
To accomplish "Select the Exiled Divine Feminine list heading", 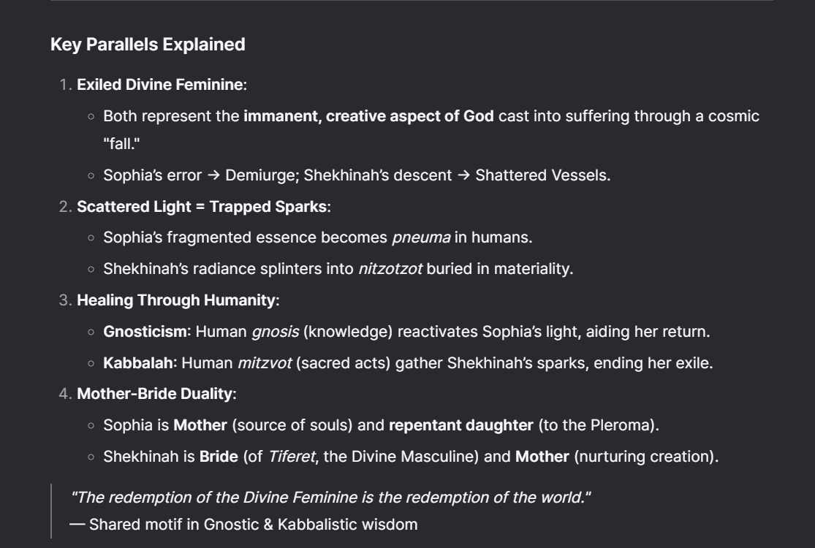I will tap(162, 85).
